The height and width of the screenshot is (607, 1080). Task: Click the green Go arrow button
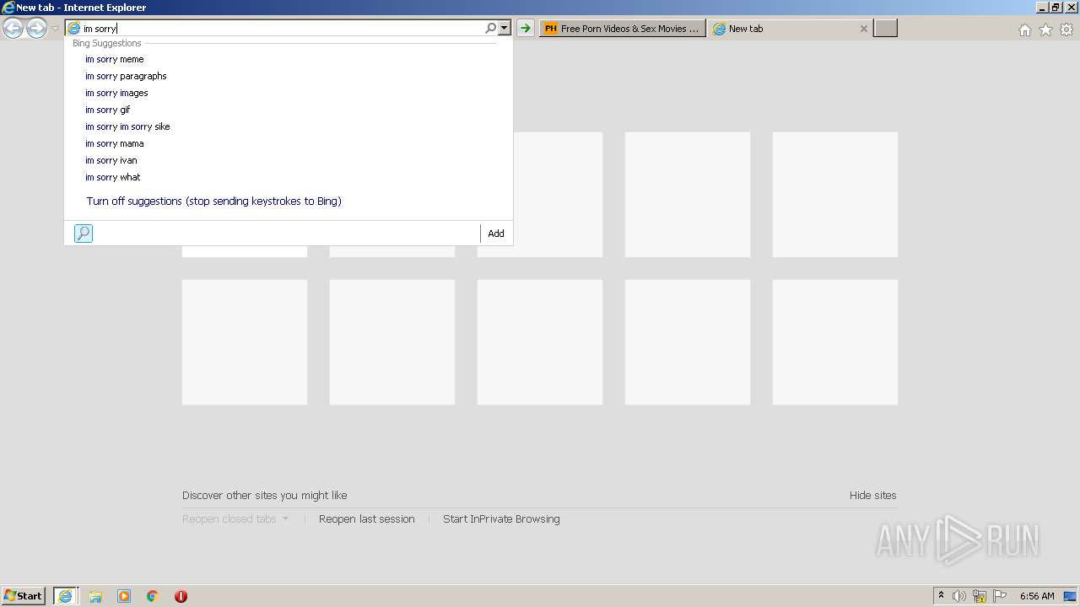[x=525, y=29]
